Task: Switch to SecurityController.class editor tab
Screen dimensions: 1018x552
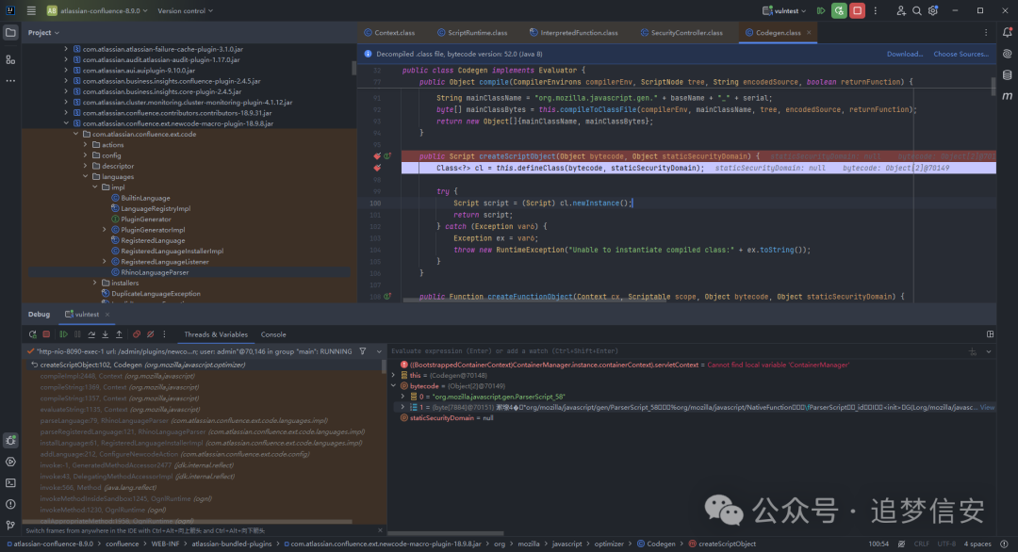Action: [x=681, y=32]
